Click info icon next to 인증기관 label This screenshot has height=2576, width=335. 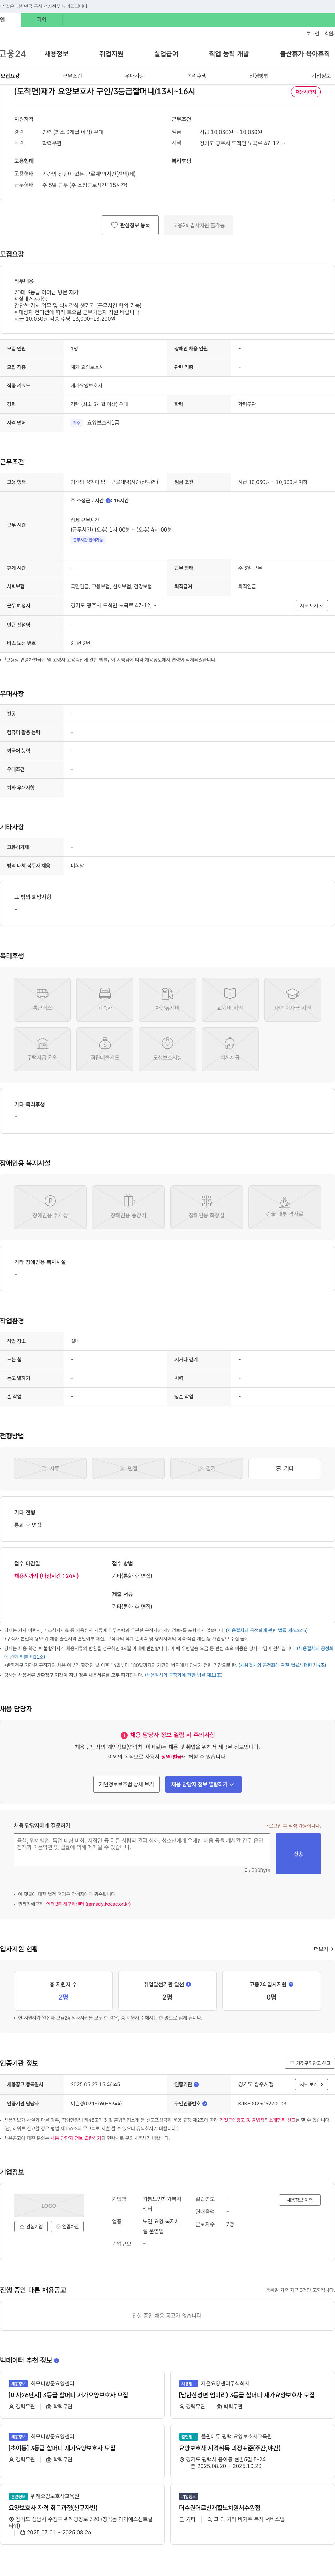[x=196, y=2085]
